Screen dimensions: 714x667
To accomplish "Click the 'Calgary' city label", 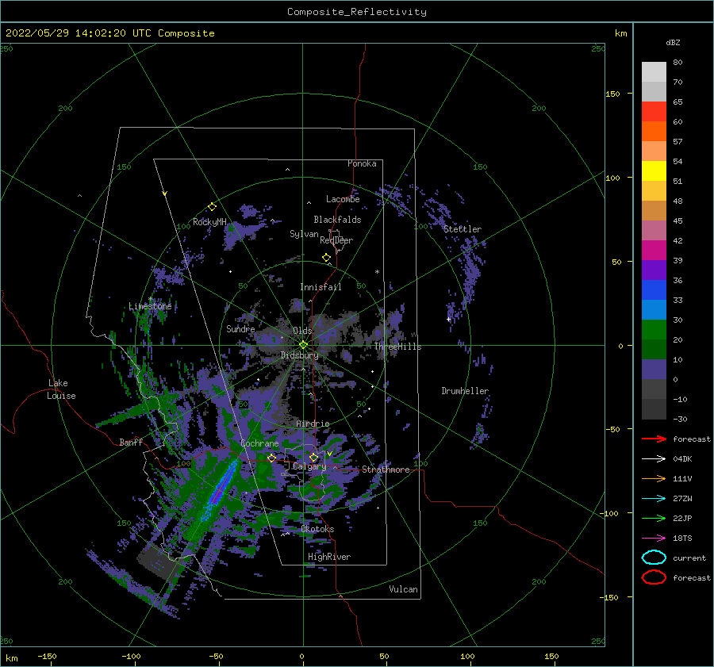I will click(309, 466).
